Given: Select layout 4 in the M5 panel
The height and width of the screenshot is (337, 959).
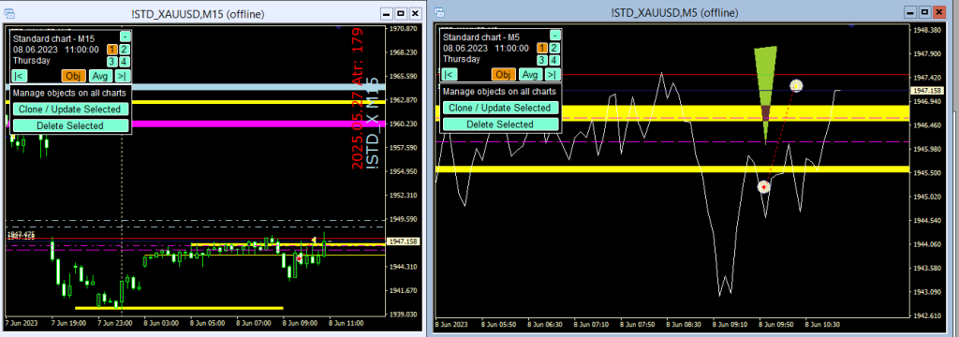Looking at the screenshot, I should coord(554,60).
